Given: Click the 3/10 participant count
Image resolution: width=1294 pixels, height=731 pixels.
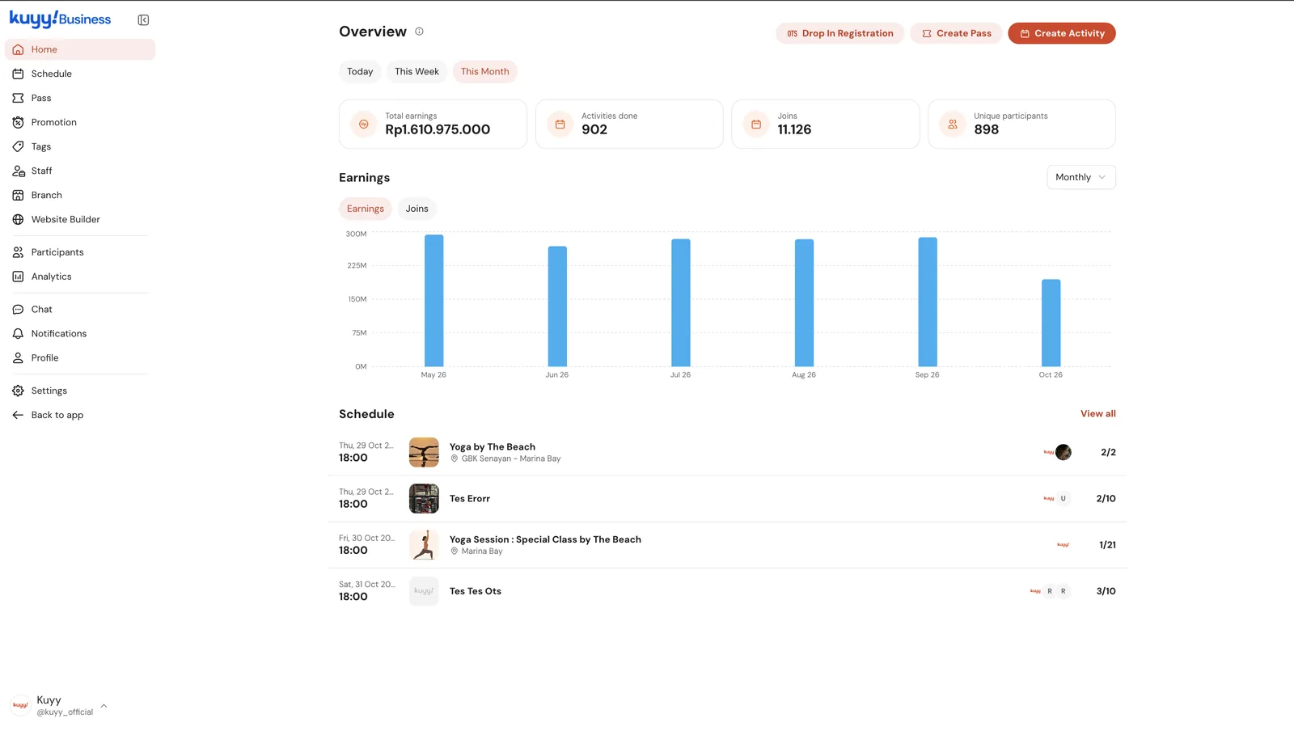Looking at the screenshot, I should [x=1106, y=591].
